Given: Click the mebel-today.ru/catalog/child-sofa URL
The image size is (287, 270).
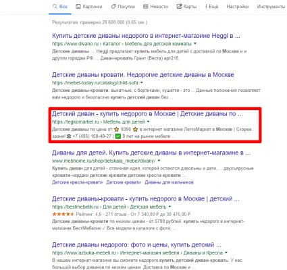Looking at the screenshot, I should pyautogui.click(x=95, y=83).
